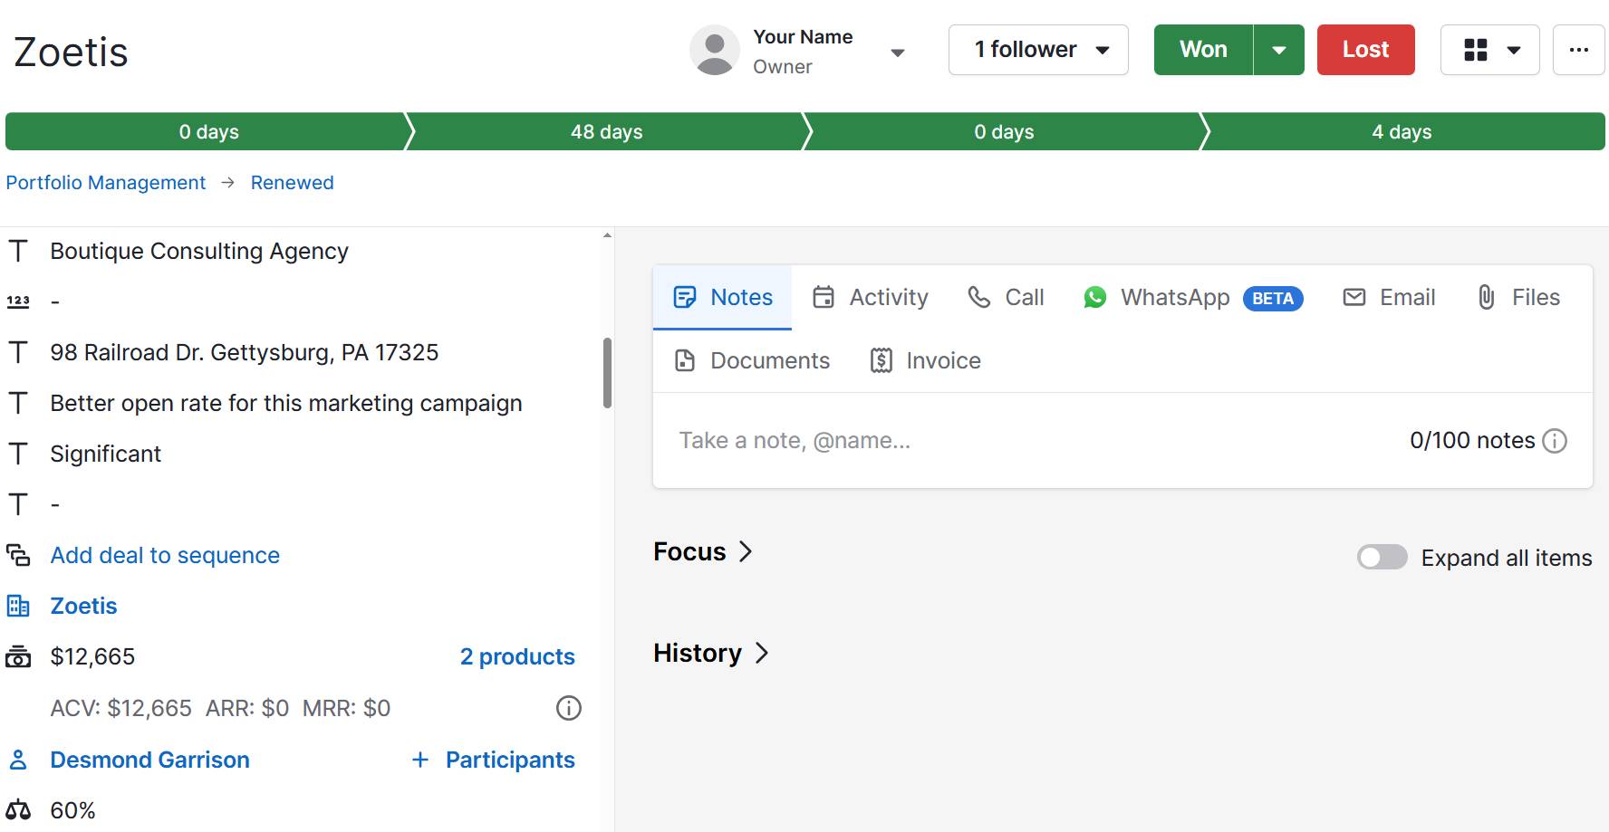
Task: Click text icon beside Significant
Action: (18, 454)
